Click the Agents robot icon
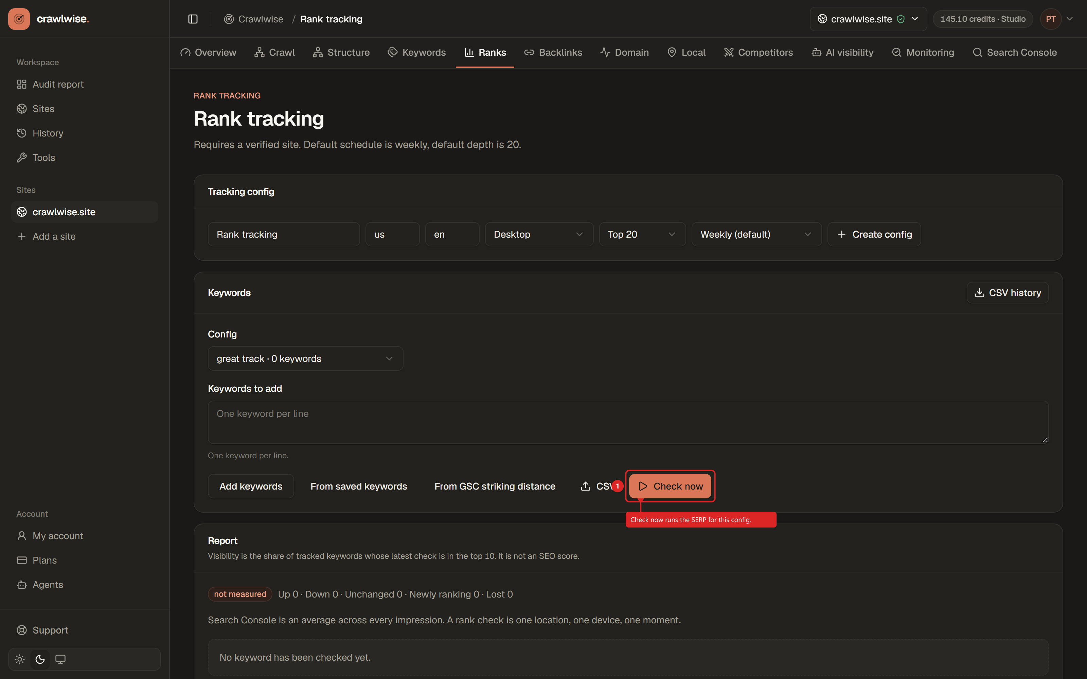 (x=21, y=585)
